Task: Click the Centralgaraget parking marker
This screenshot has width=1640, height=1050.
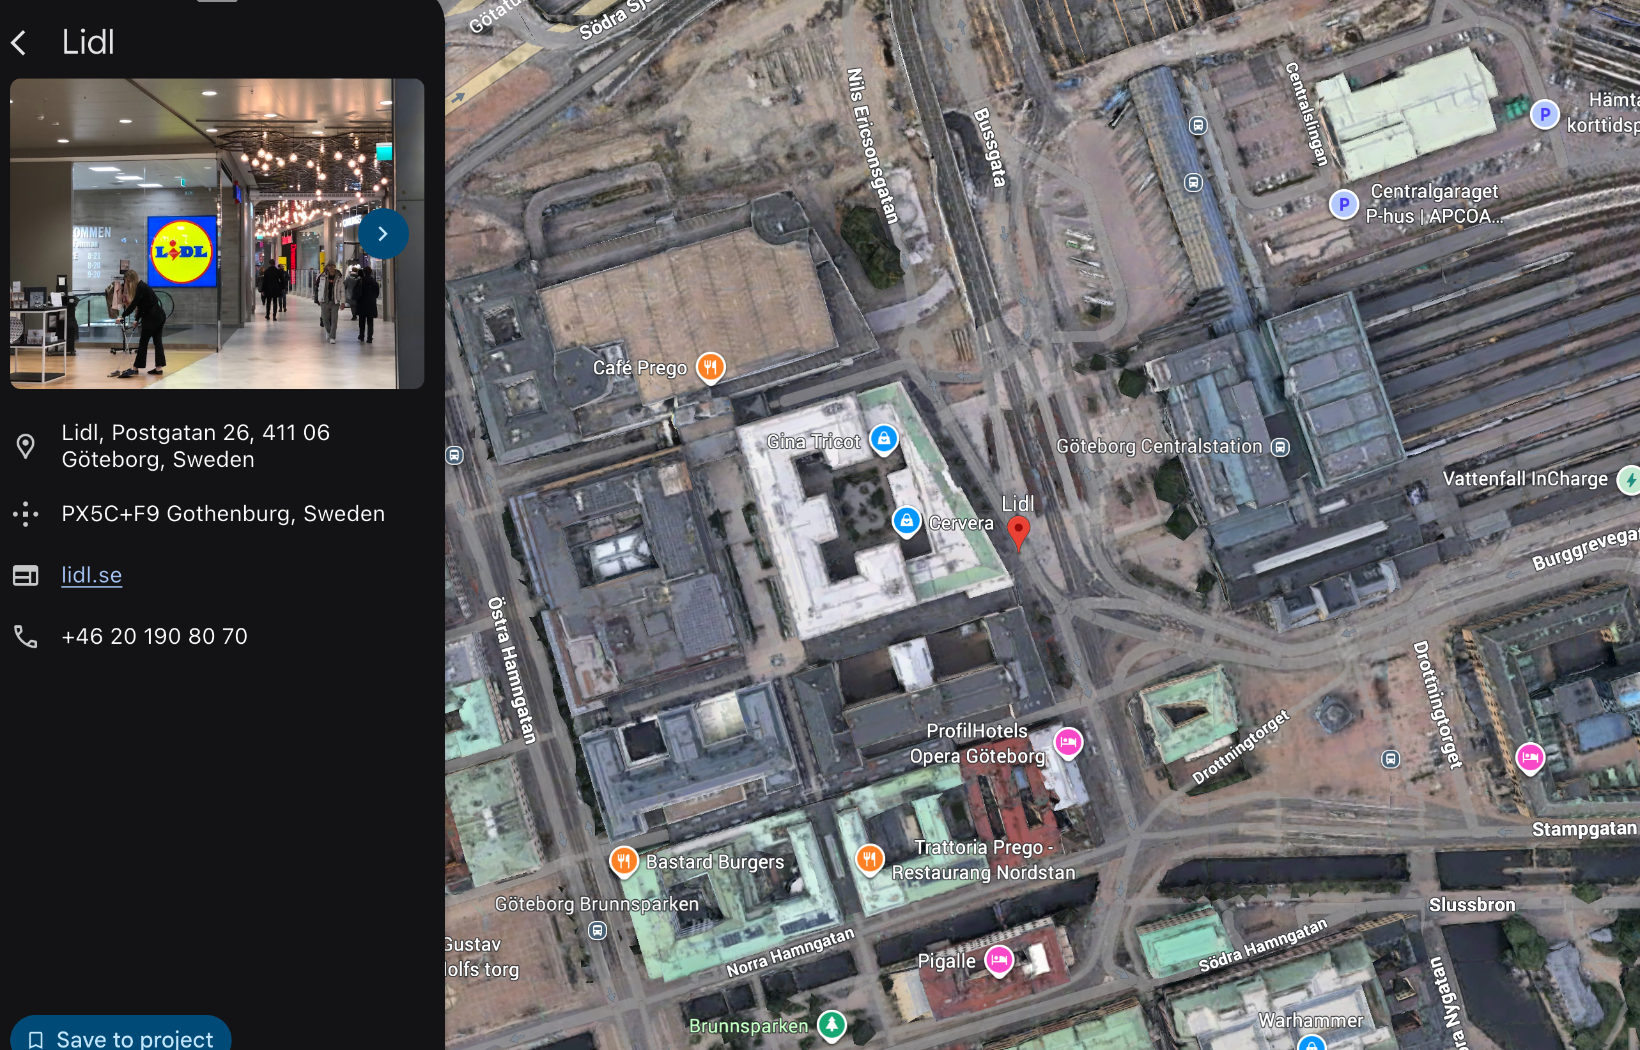Action: pyautogui.click(x=1343, y=204)
